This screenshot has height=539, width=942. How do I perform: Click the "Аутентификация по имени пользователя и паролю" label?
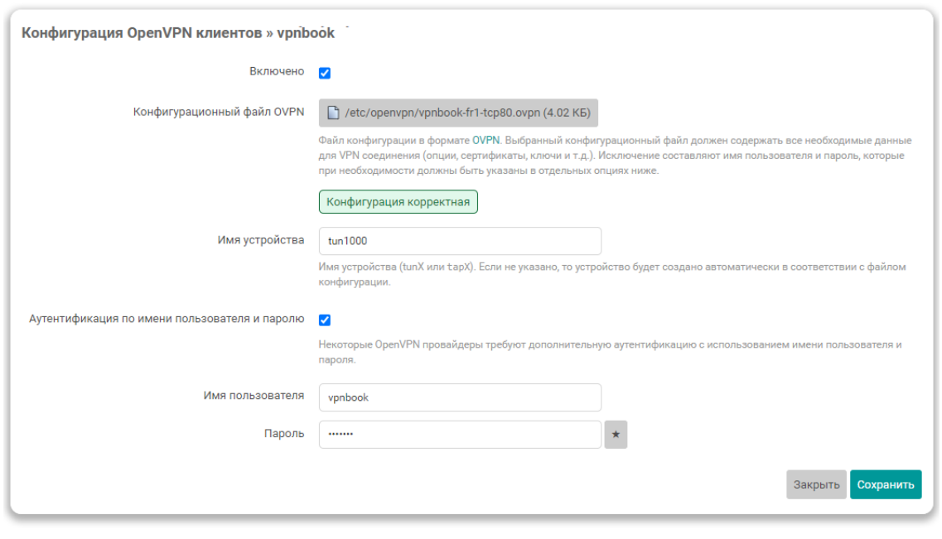(x=167, y=319)
